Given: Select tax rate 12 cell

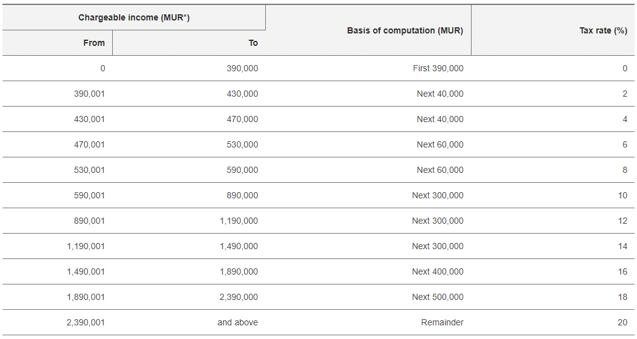Looking at the screenshot, I should pos(553,221).
